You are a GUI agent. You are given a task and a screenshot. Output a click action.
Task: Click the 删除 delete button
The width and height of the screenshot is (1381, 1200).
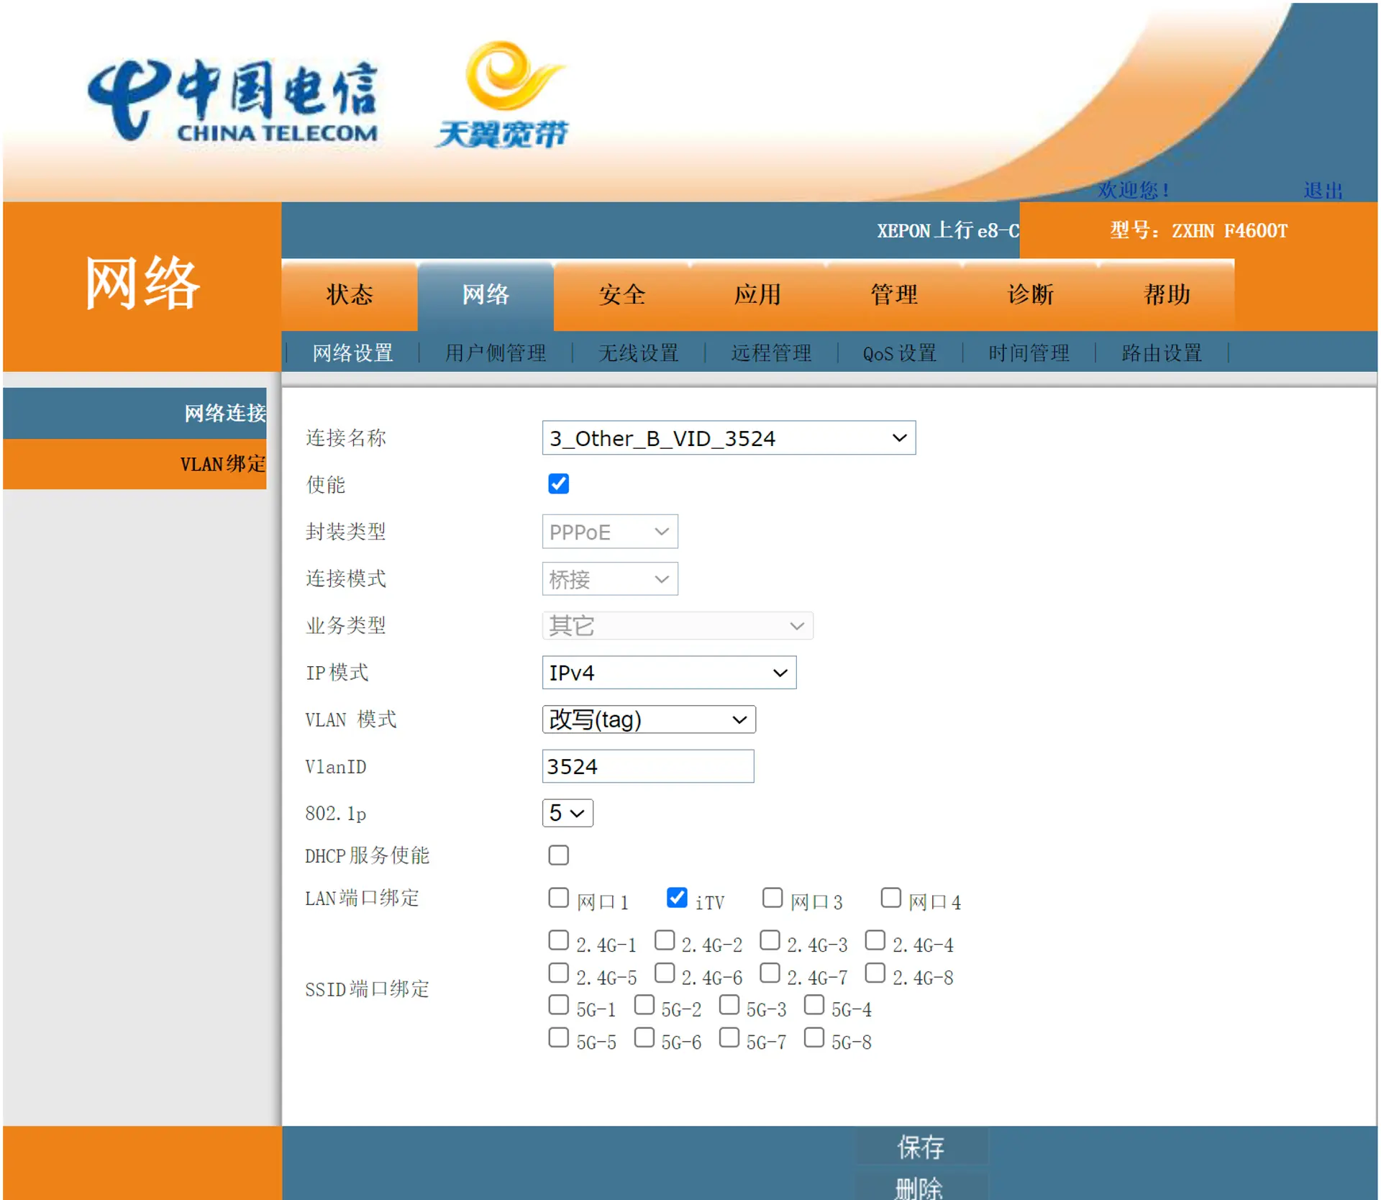point(921,1187)
